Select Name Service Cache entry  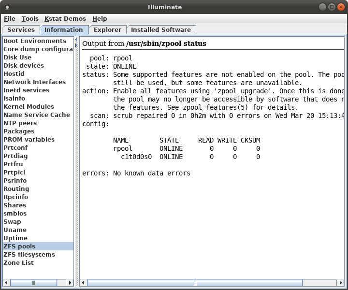tap(38, 115)
